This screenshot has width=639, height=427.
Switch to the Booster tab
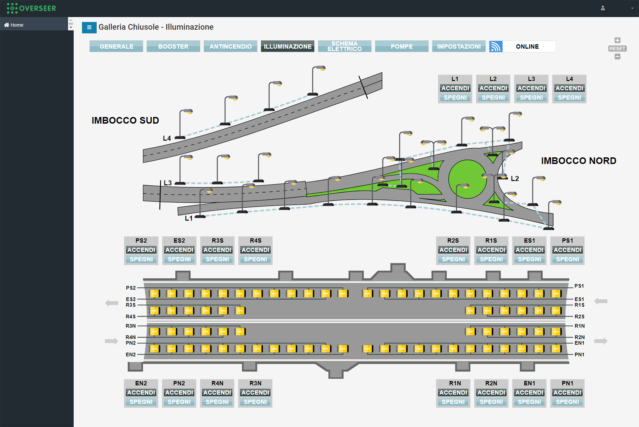(x=173, y=46)
